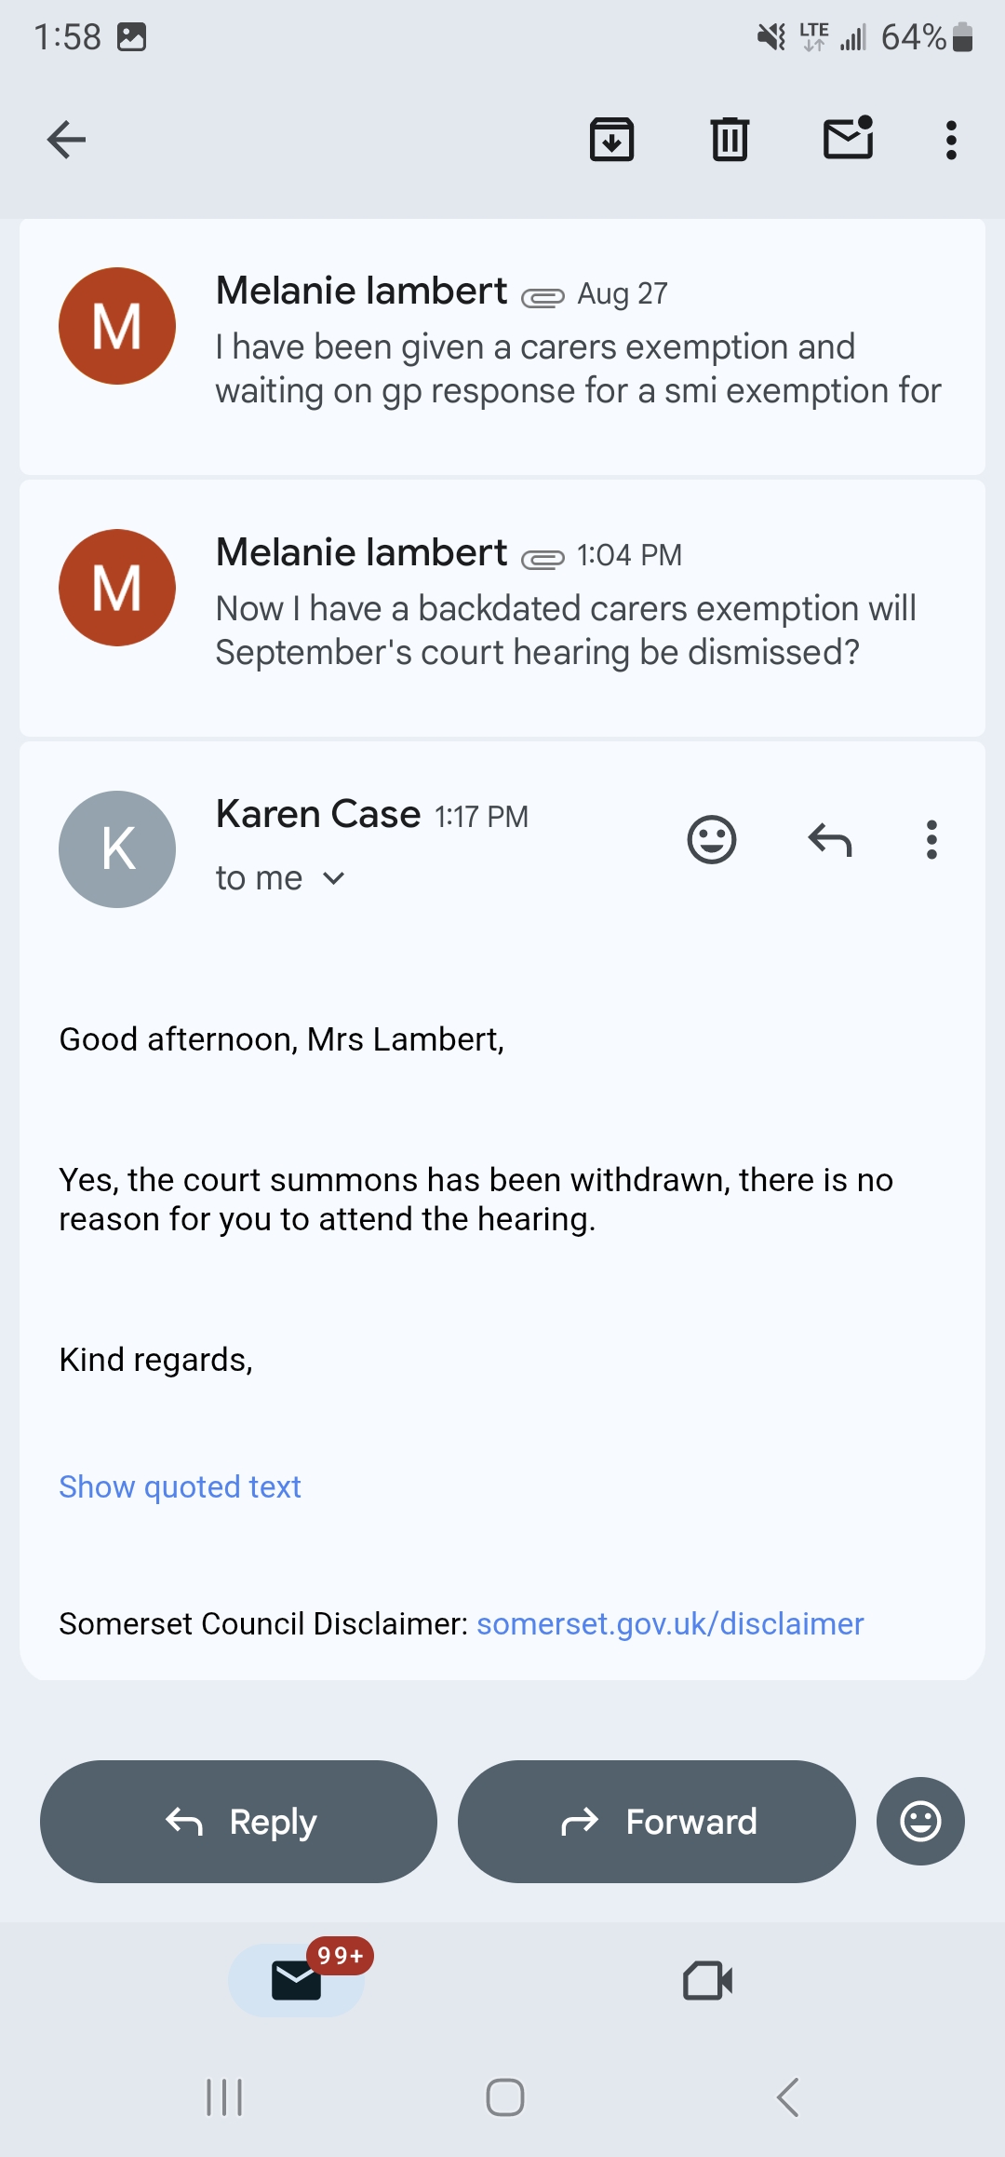Add emoji reaction to Karen Case's message

712,840
